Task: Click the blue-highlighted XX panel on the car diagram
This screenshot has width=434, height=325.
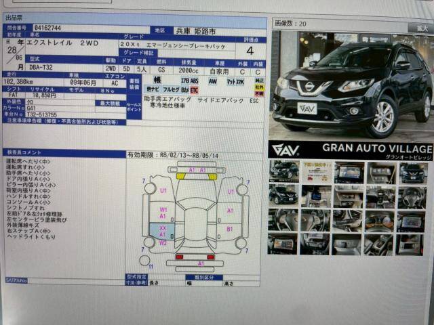Action: point(162,231)
